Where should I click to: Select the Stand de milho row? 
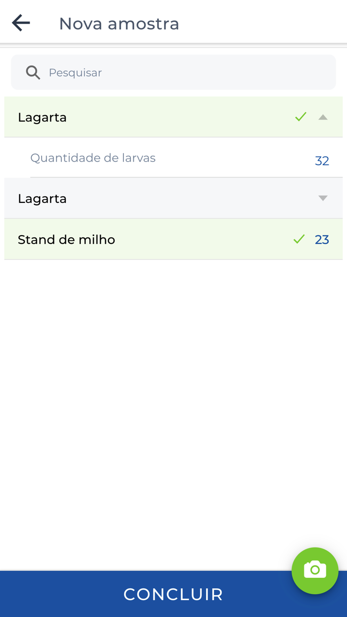(66, 239)
